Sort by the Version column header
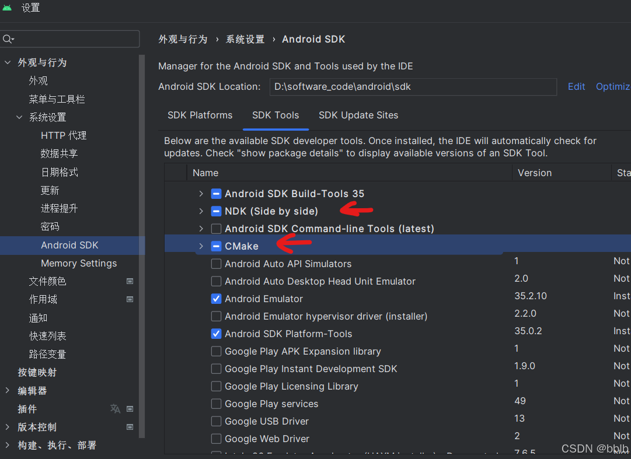 562,173
